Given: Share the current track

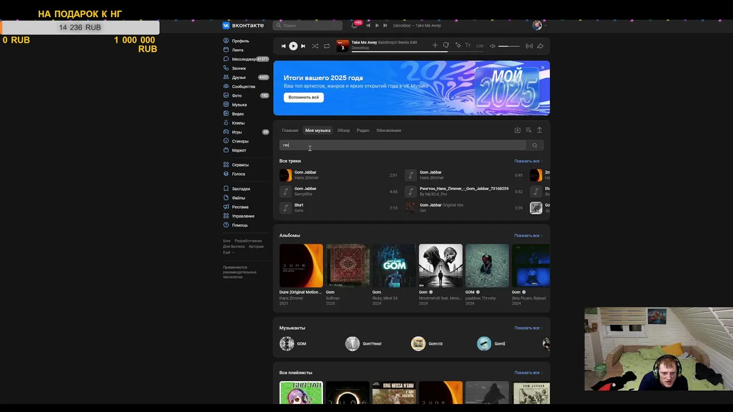Looking at the screenshot, I should tap(540, 46).
